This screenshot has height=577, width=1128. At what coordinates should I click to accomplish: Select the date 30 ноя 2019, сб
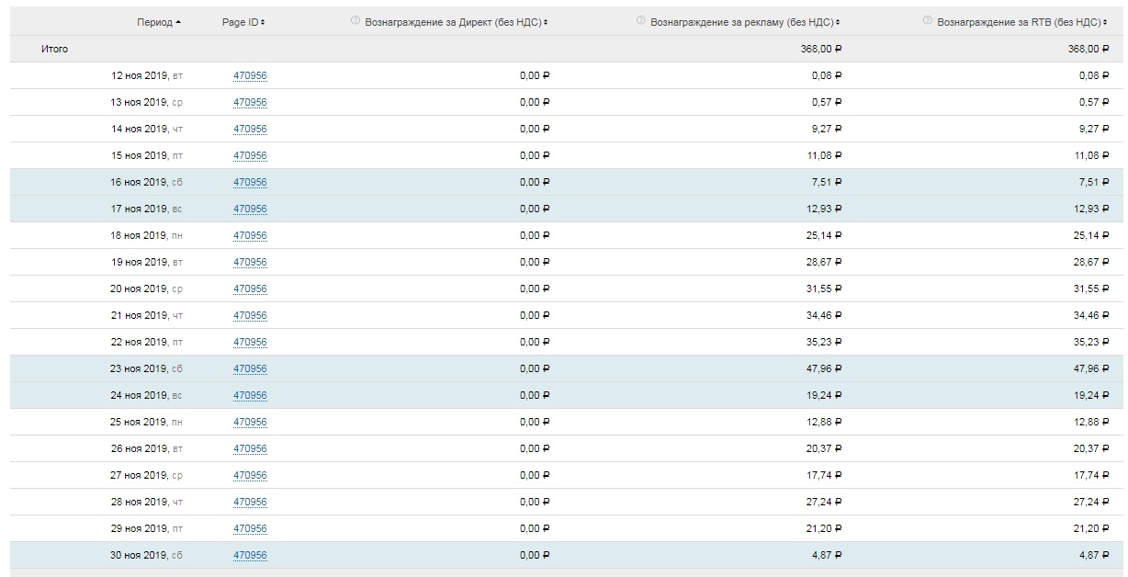coord(147,555)
